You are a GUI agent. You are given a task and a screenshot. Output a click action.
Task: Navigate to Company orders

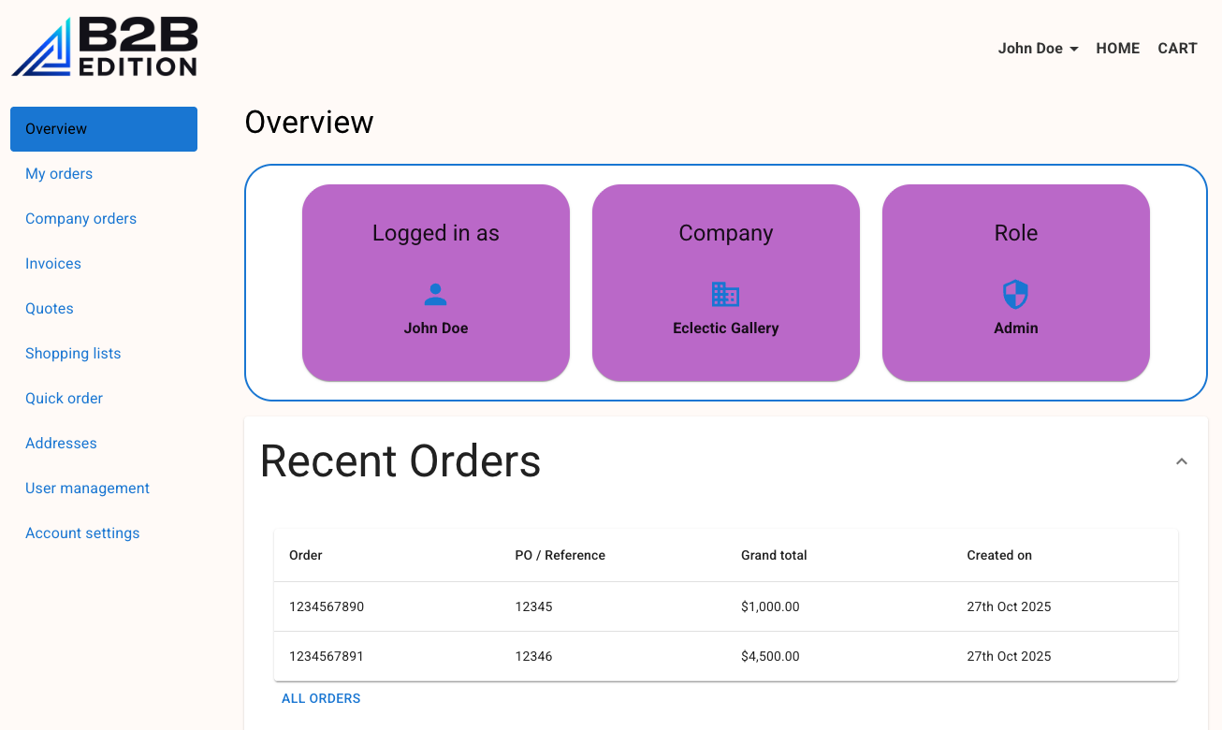tap(80, 219)
